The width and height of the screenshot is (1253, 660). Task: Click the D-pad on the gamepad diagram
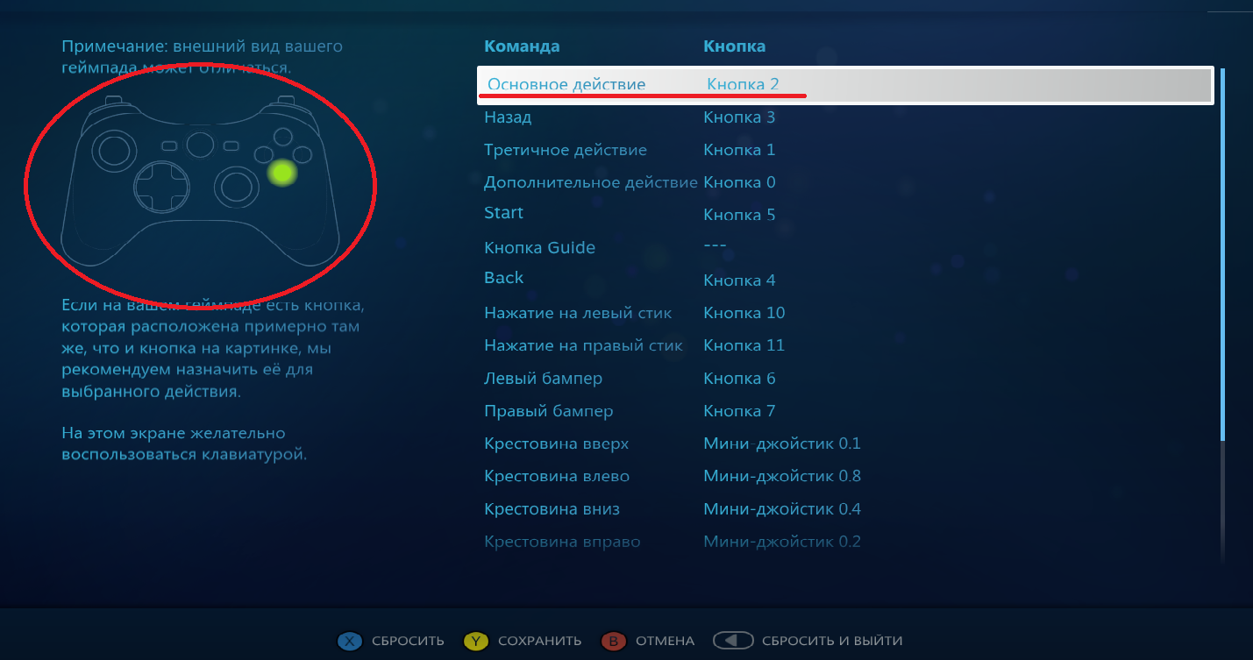coord(161,186)
